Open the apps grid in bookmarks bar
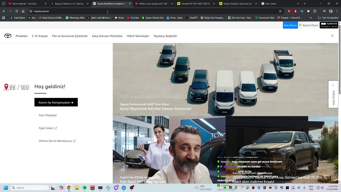 point(3,18)
